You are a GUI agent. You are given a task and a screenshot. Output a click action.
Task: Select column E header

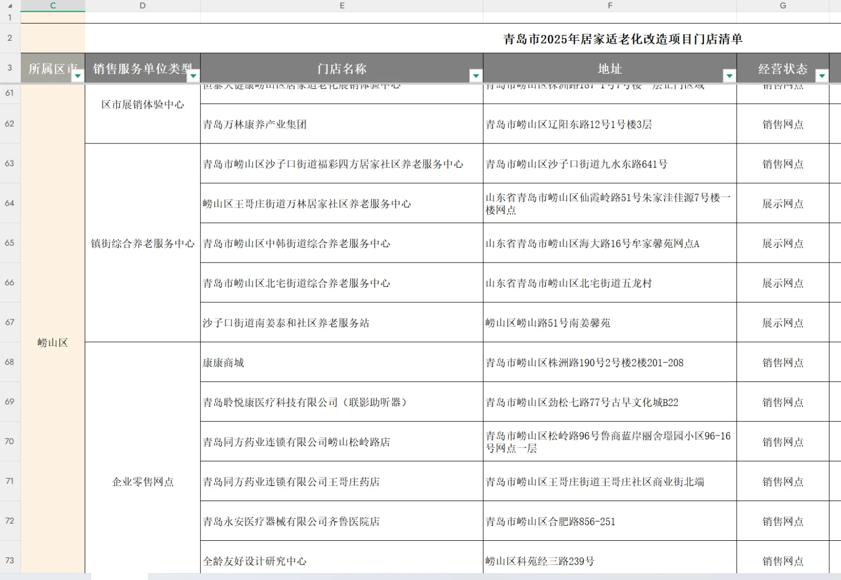click(x=341, y=5)
